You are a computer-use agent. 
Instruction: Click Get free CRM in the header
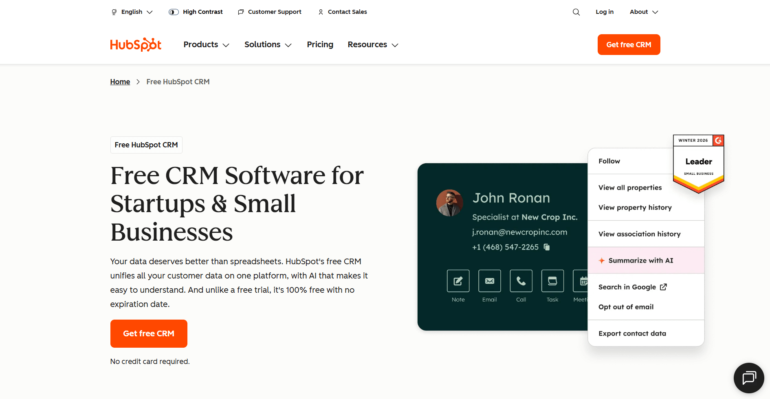point(629,44)
